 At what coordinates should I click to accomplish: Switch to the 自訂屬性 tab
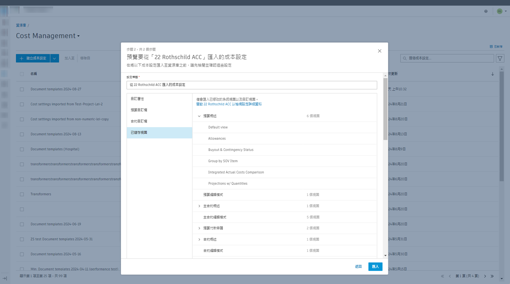pos(137,99)
